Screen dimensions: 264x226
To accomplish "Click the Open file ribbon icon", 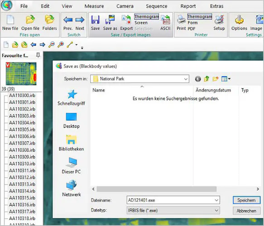I will click(x=30, y=23).
